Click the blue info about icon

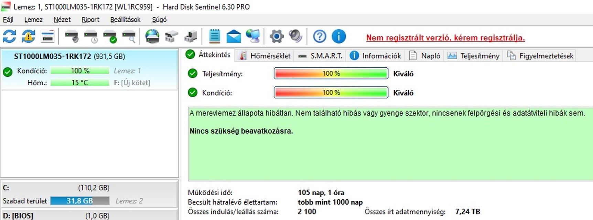coord(339,36)
